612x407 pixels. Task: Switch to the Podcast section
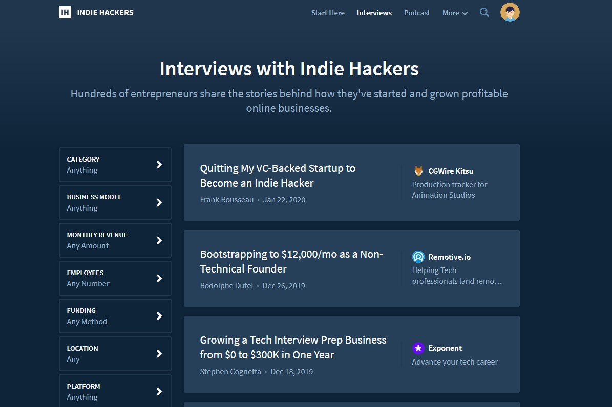click(x=416, y=13)
